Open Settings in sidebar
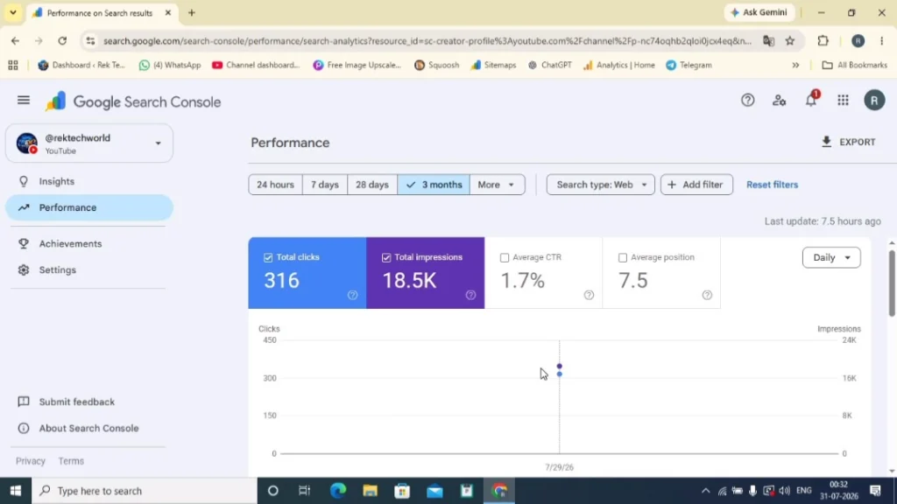897x504 pixels. coord(89,269)
